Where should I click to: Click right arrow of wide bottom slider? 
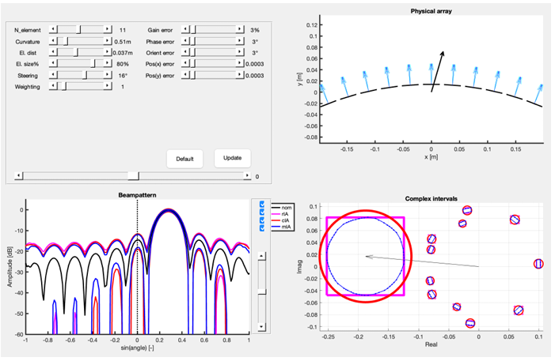[x=249, y=176]
